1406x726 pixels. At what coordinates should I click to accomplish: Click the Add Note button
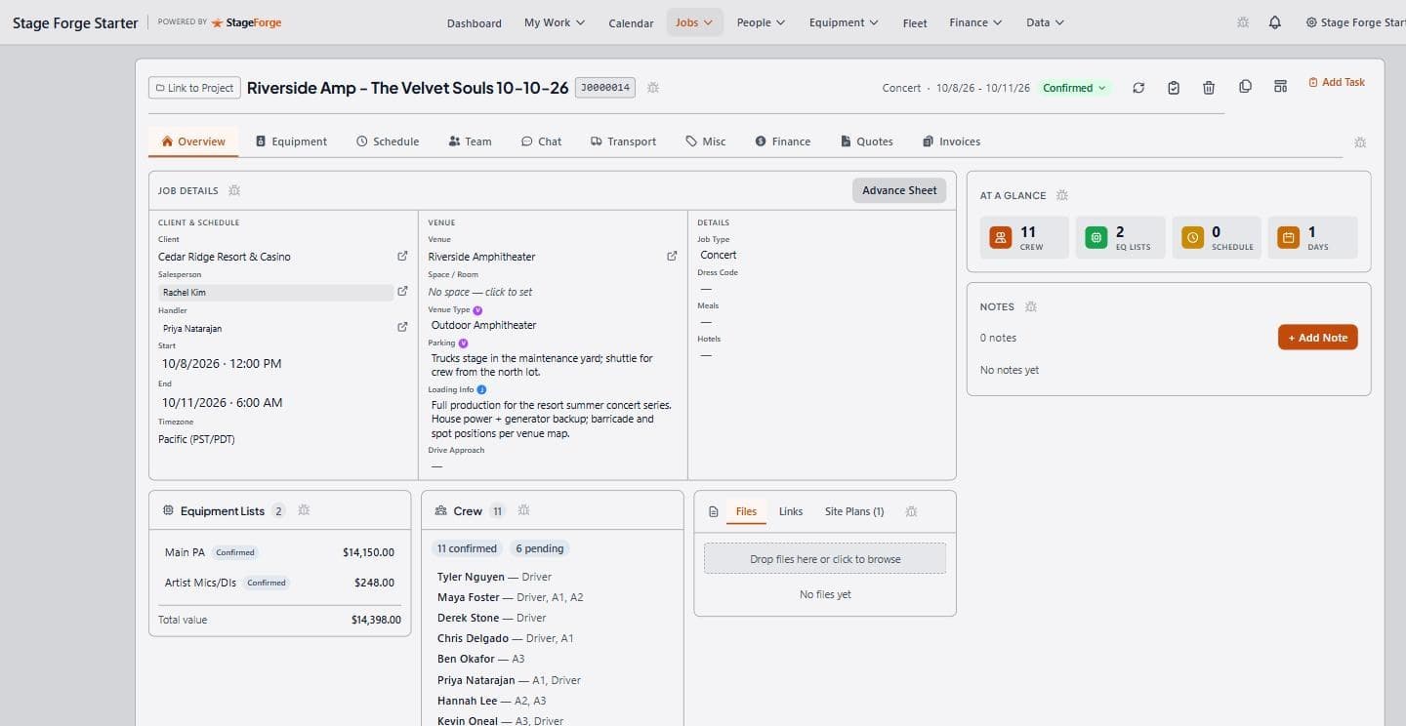point(1317,338)
